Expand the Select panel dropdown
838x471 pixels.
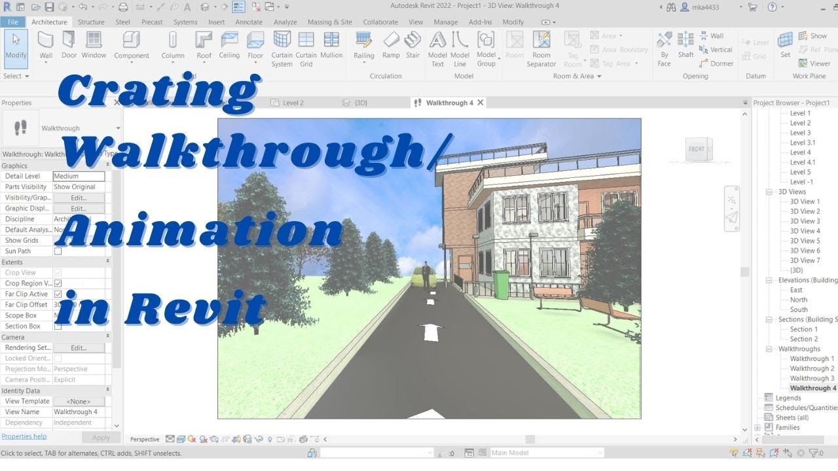(16, 76)
